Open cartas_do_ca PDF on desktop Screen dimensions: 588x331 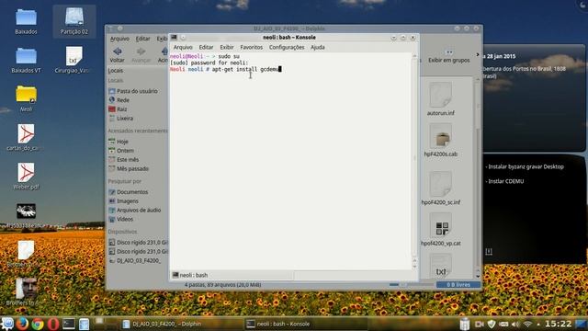pos(26,138)
